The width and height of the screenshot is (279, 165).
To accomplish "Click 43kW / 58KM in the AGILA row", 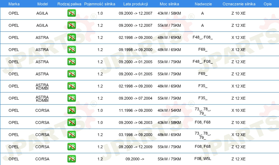I will pyautogui.click(x=169, y=13).
